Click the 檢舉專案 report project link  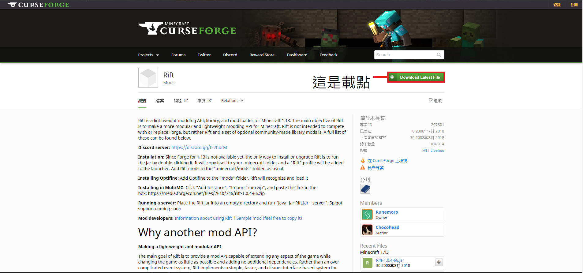pyautogui.click(x=376, y=168)
